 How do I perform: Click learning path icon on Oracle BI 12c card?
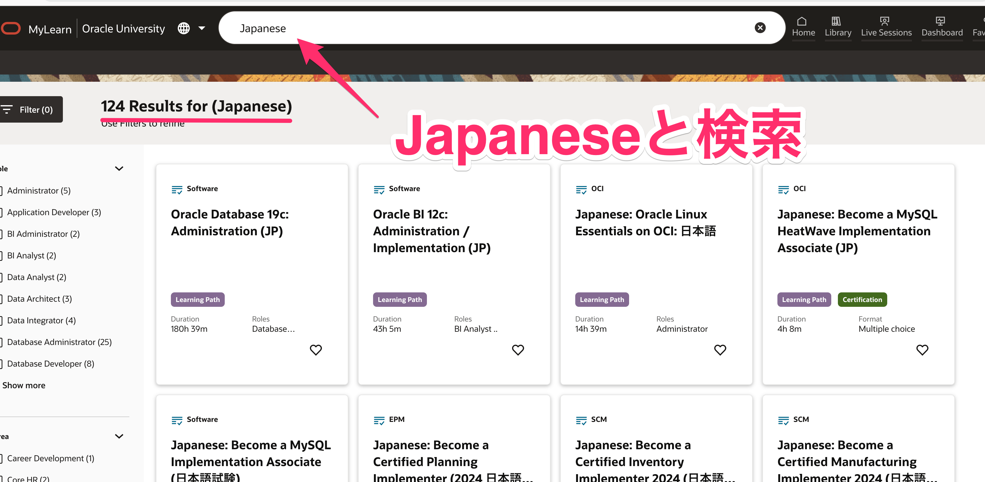(379, 190)
